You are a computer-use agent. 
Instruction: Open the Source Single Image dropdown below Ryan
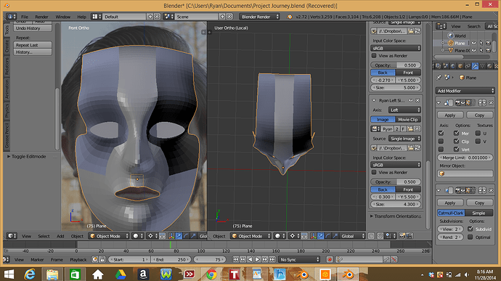click(404, 139)
